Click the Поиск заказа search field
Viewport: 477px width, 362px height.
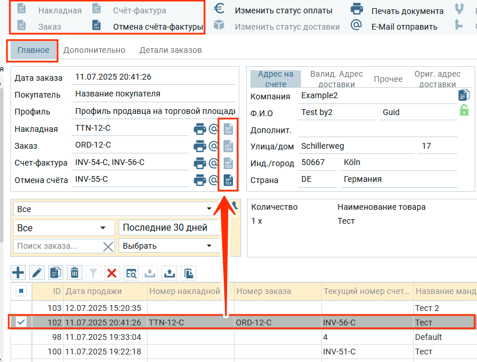[57, 246]
